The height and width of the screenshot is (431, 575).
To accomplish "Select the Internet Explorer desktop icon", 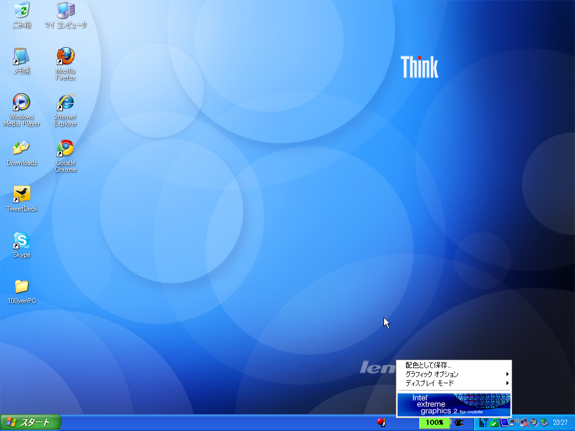I will tap(66, 111).
